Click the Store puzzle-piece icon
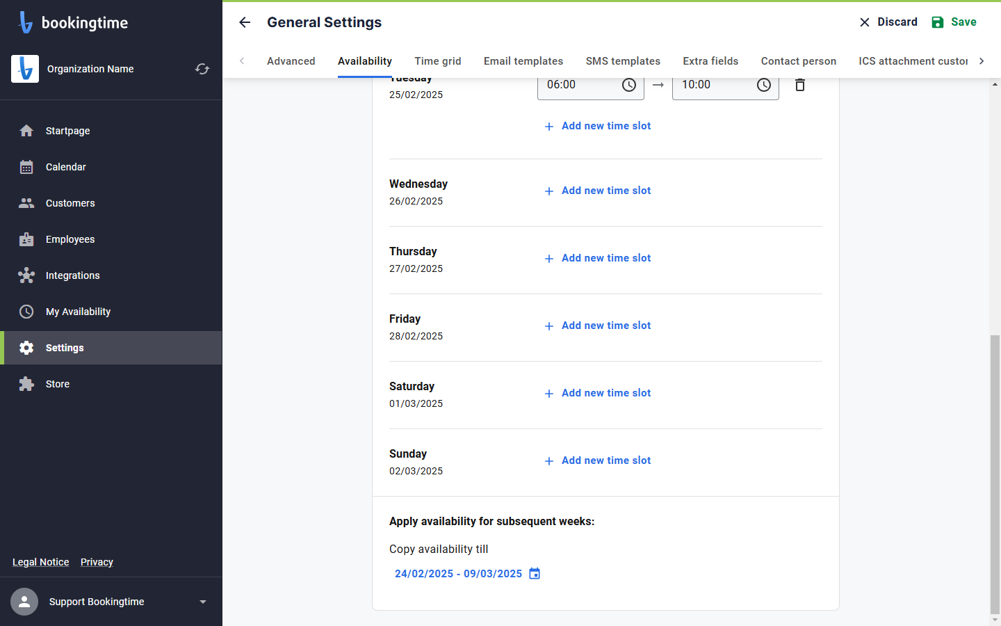 [x=26, y=384]
